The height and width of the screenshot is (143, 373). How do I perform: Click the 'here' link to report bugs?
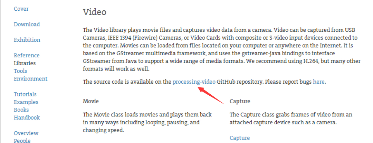pos(318,82)
